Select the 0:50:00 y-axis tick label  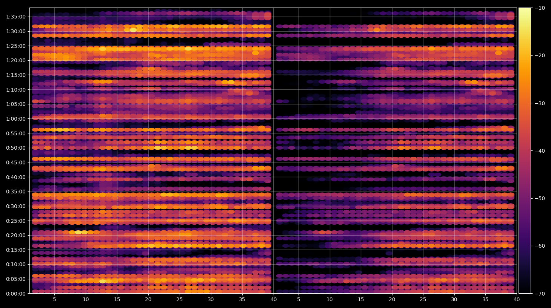[x=16, y=148]
